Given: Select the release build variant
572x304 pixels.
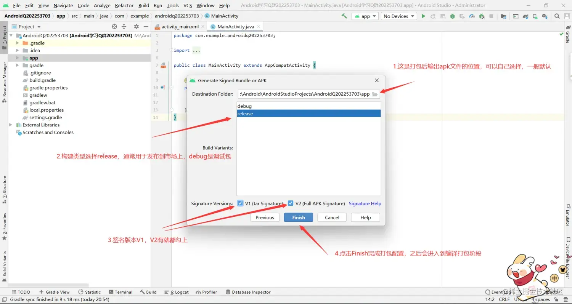Looking at the screenshot, I should [308, 114].
